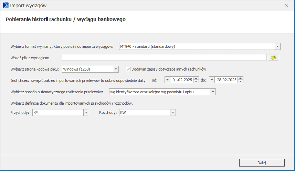Expand the file code page dropdown (Windows 1250)
The image size is (295, 171).
click(x=116, y=69)
